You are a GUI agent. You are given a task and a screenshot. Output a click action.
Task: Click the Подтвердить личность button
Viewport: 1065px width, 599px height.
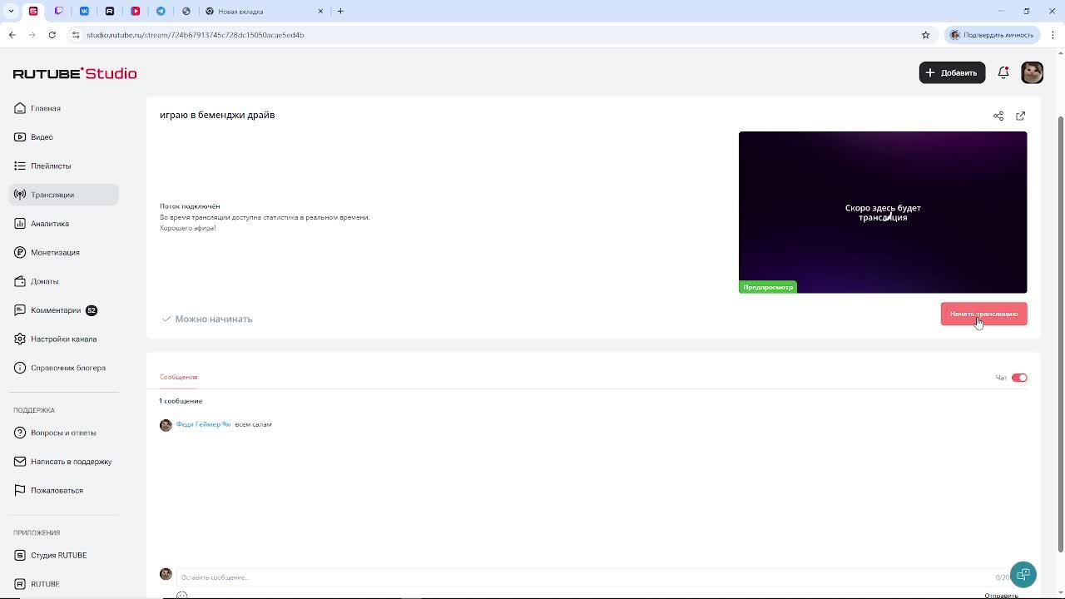point(992,35)
